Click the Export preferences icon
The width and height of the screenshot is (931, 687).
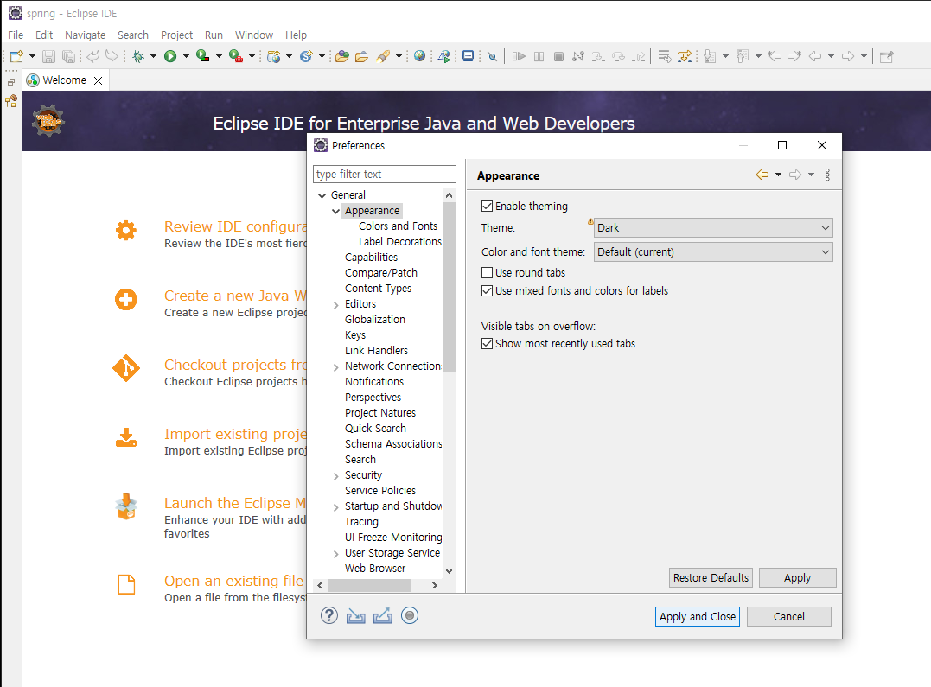point(382,616)
